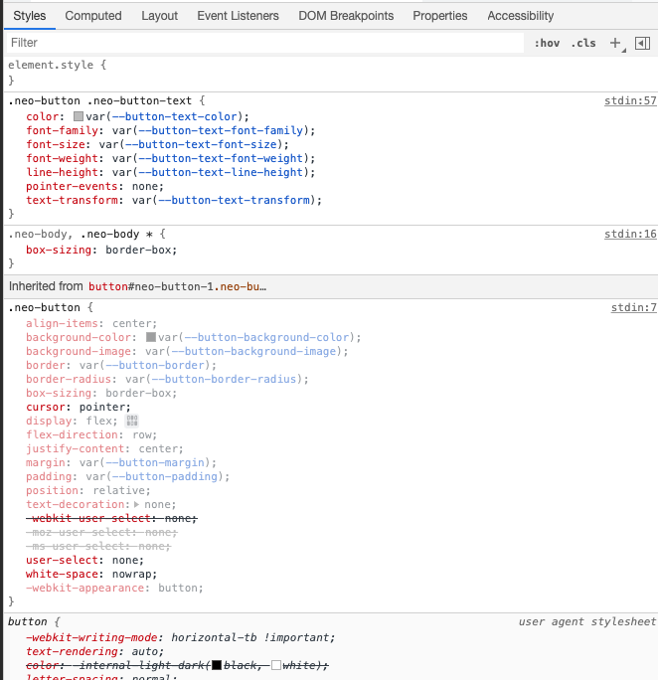Click the color swatch for --button-text-color

pyautogui.click(x=79, y=116)
